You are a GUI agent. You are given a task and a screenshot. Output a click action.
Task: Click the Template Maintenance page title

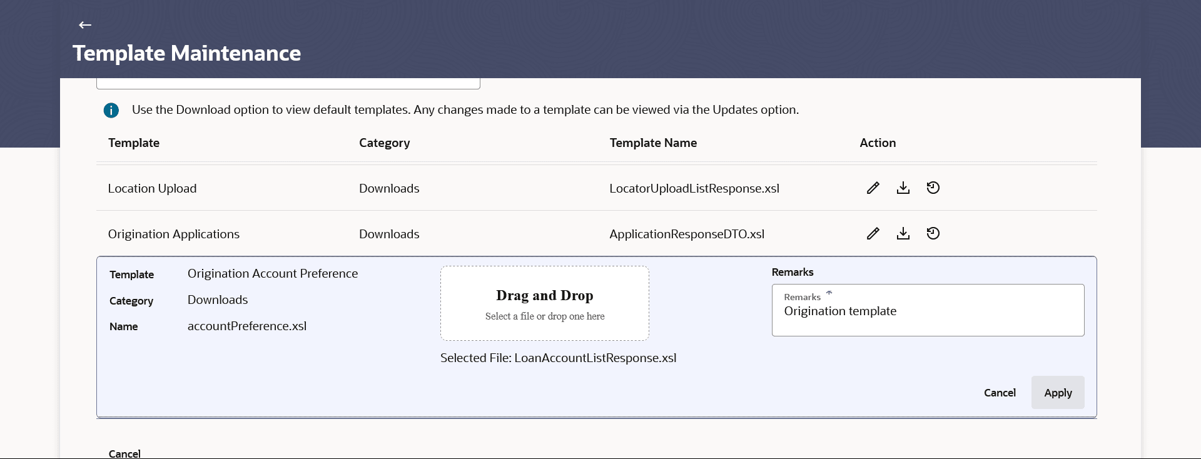pos(186,53)
